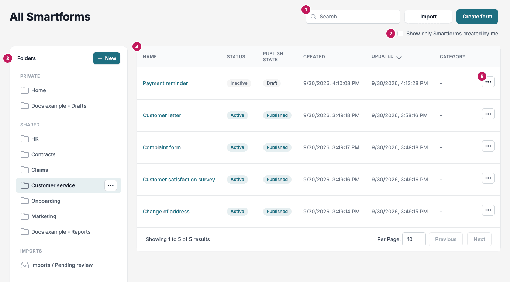Click Active badge in Customer letter row
Image resolution: width=510 pixels, height=282 pixels.
pos(237,115)
